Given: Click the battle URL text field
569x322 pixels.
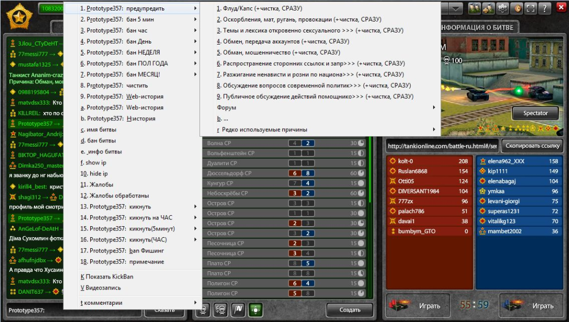Looking at the screenshot, I should click(x=442, y=145).
